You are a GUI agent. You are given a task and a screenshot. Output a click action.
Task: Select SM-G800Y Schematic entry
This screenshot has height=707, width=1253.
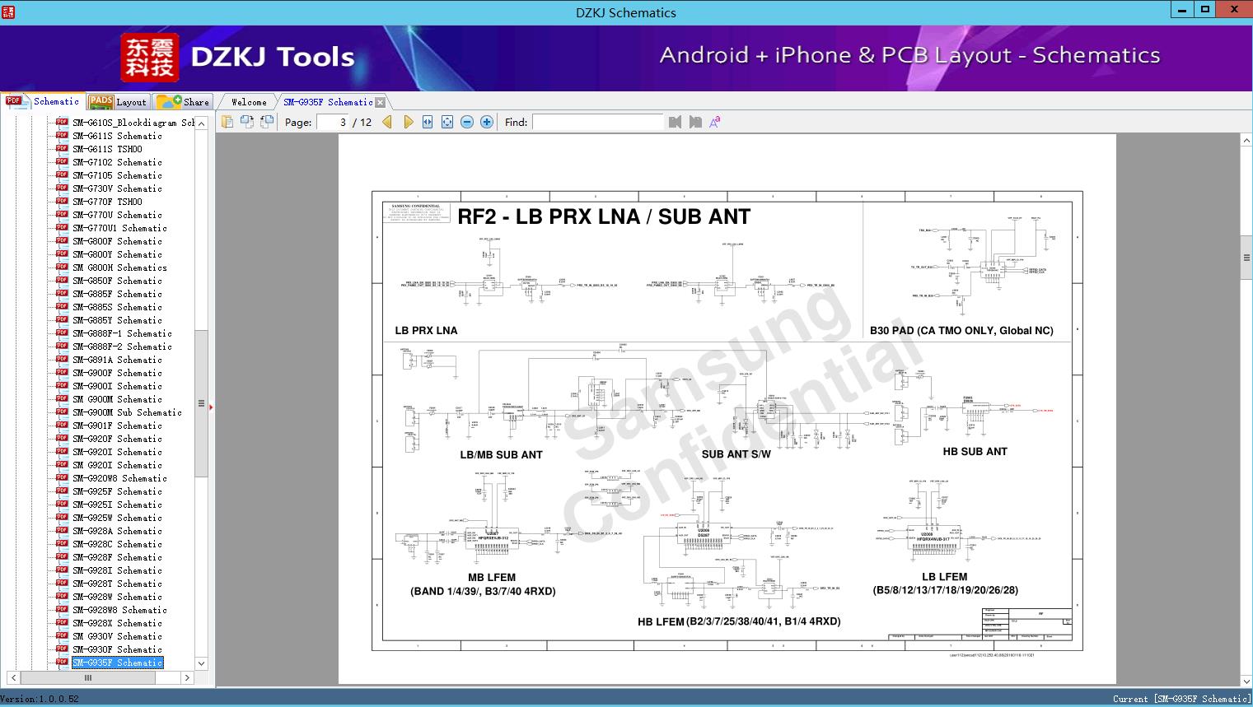pos(117,254)
